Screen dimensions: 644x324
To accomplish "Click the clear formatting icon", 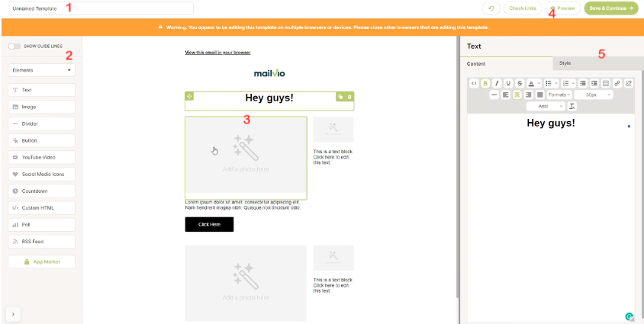I will pyautogui.click(x=572, y=106).
